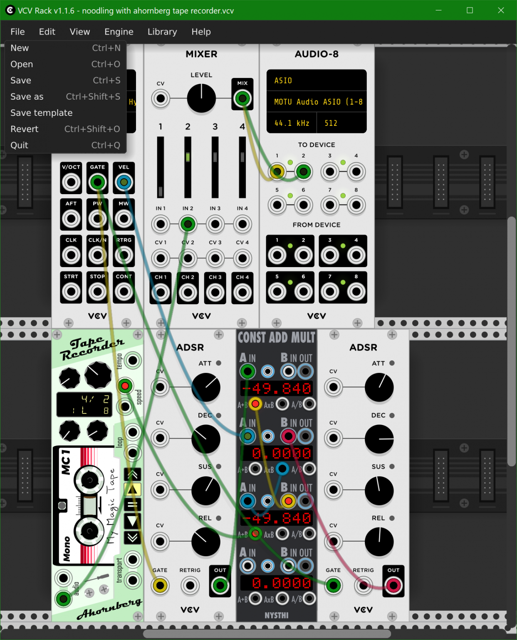Click the AFT jack on MIDI module
The image size is (517, 640).
pyautogui.click(x=71, y=218)
